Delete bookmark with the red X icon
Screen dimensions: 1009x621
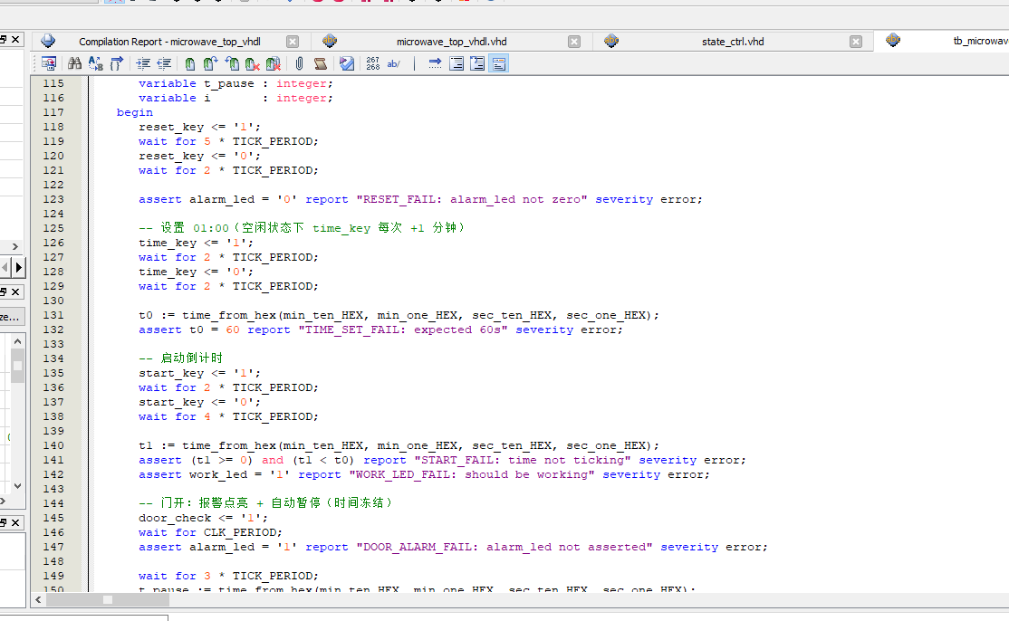pos(252,63)
